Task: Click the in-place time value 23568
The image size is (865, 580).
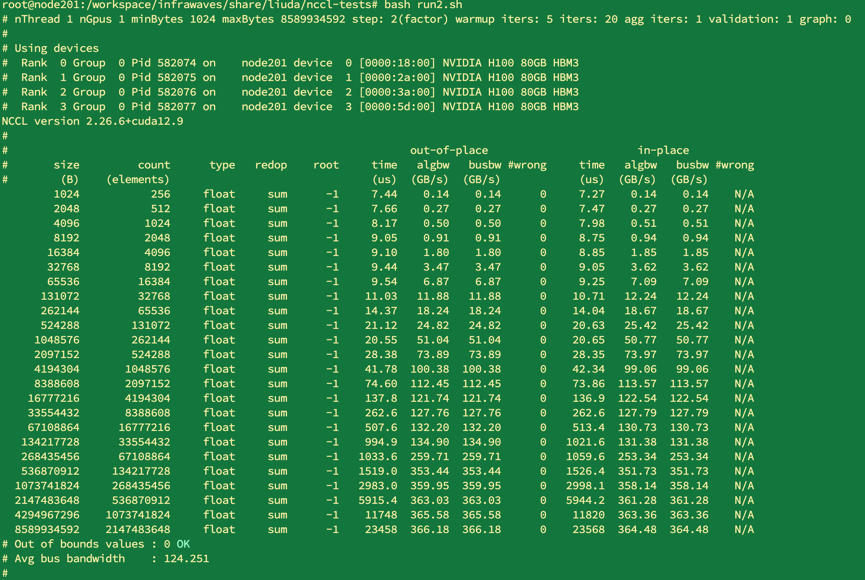Action: (x=588, y=529)
